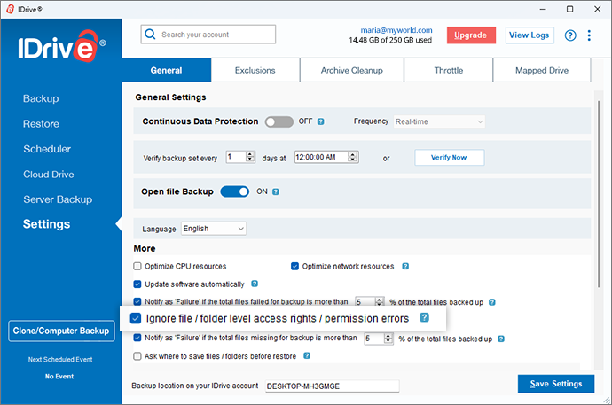Open the Frequency Real-time dropdown
This screenshot has width=612, height=405.
(439, 121)
